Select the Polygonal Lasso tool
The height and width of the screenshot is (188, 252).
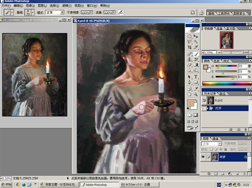coord(189,42)
